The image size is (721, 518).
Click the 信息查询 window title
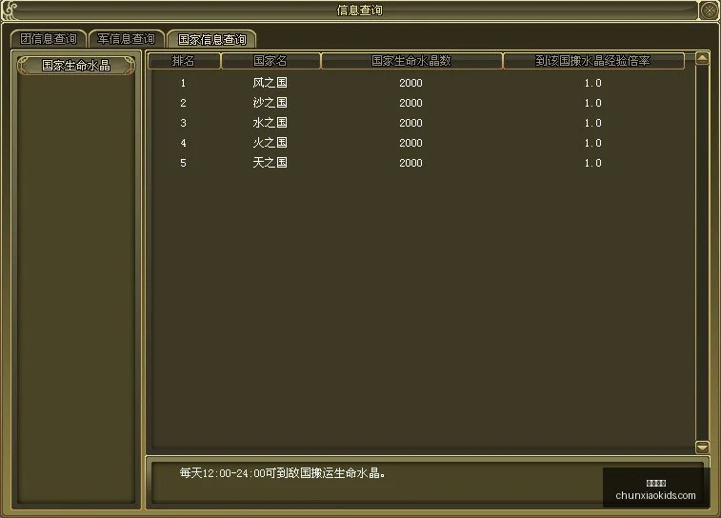[360, 10]
